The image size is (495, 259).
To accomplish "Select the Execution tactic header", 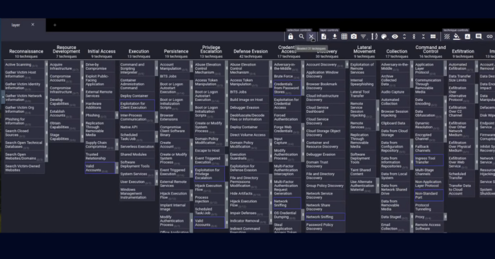I will click(x=139, y=52).
